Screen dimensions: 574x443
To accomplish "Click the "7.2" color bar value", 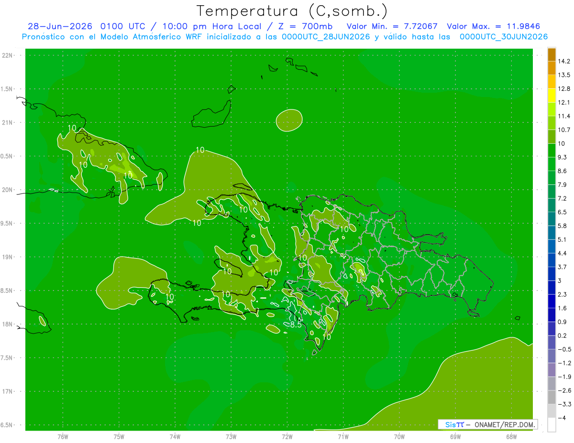I will (563, 199).
